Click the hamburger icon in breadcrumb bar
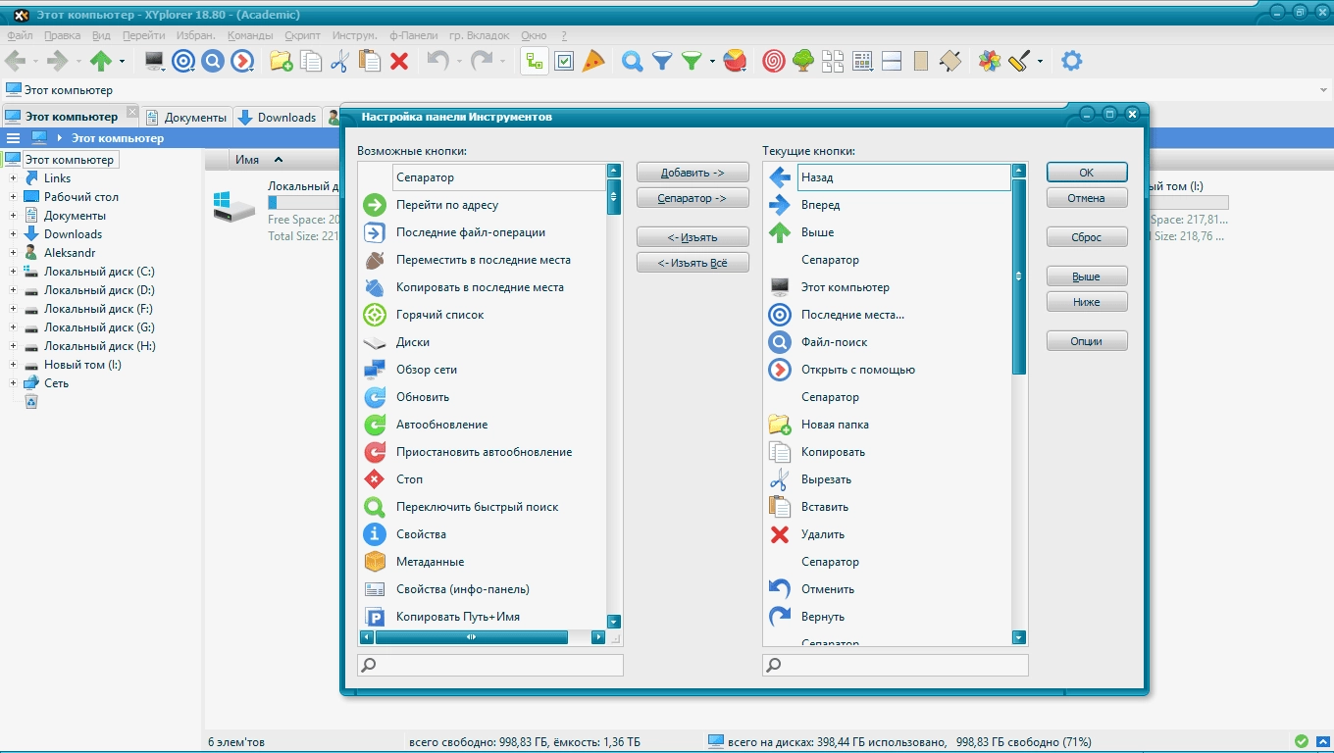 pos(14,138)
